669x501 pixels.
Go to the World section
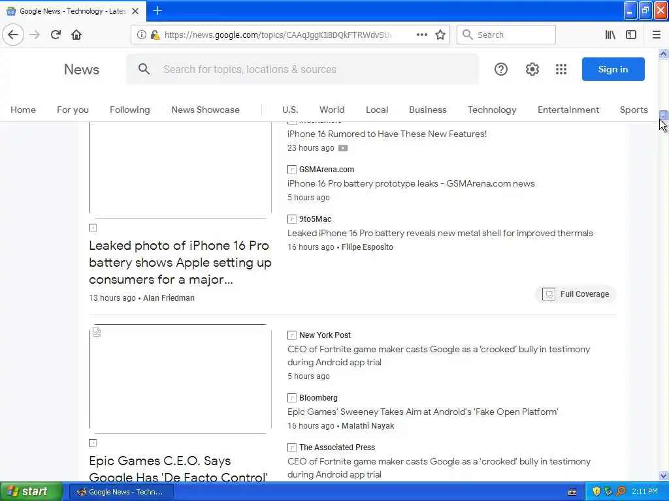(332, 110)
